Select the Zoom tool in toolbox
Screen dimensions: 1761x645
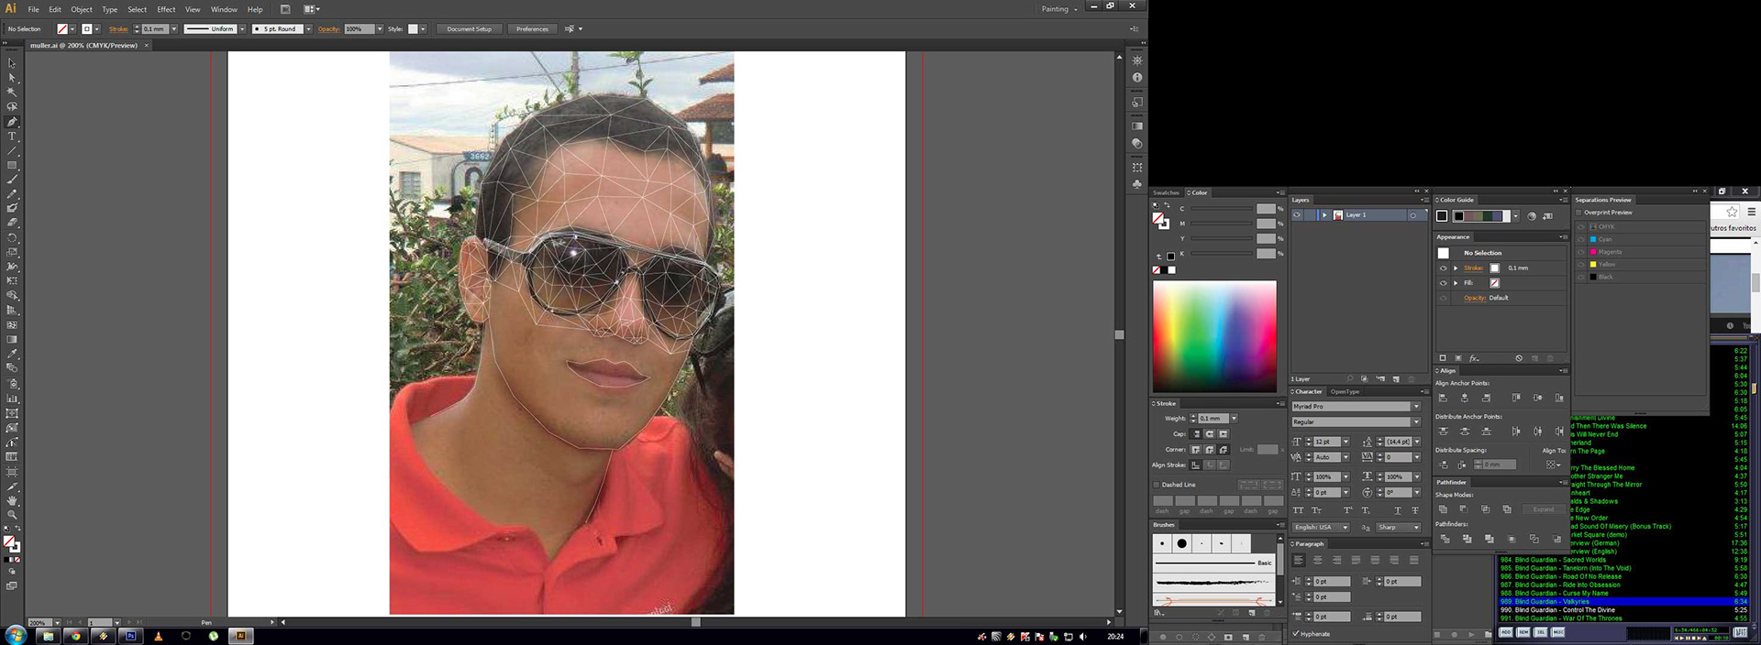(12, 515)
